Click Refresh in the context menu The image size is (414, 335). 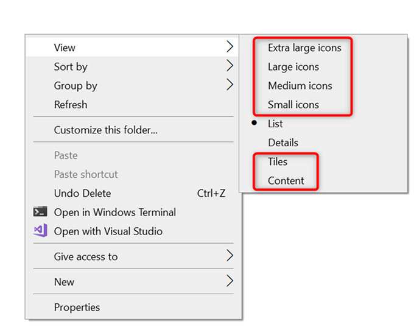coord(71,105)
